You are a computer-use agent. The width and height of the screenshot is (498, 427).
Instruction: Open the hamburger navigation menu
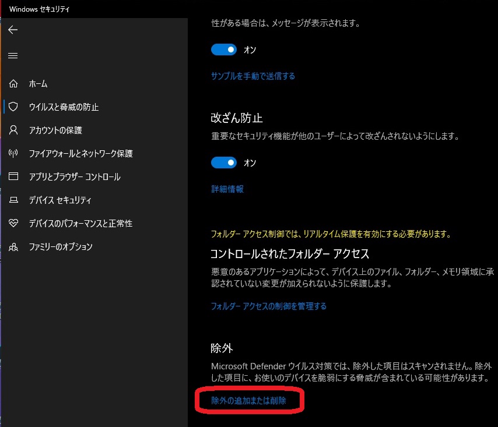point(13,56)
